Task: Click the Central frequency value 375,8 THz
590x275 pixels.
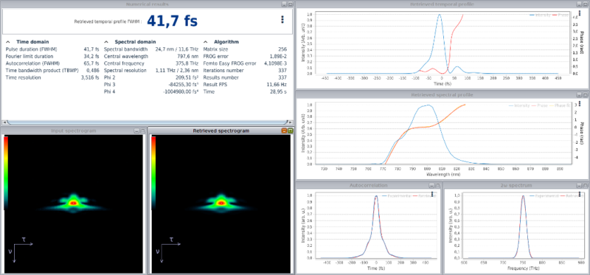Action: (187, 63)
